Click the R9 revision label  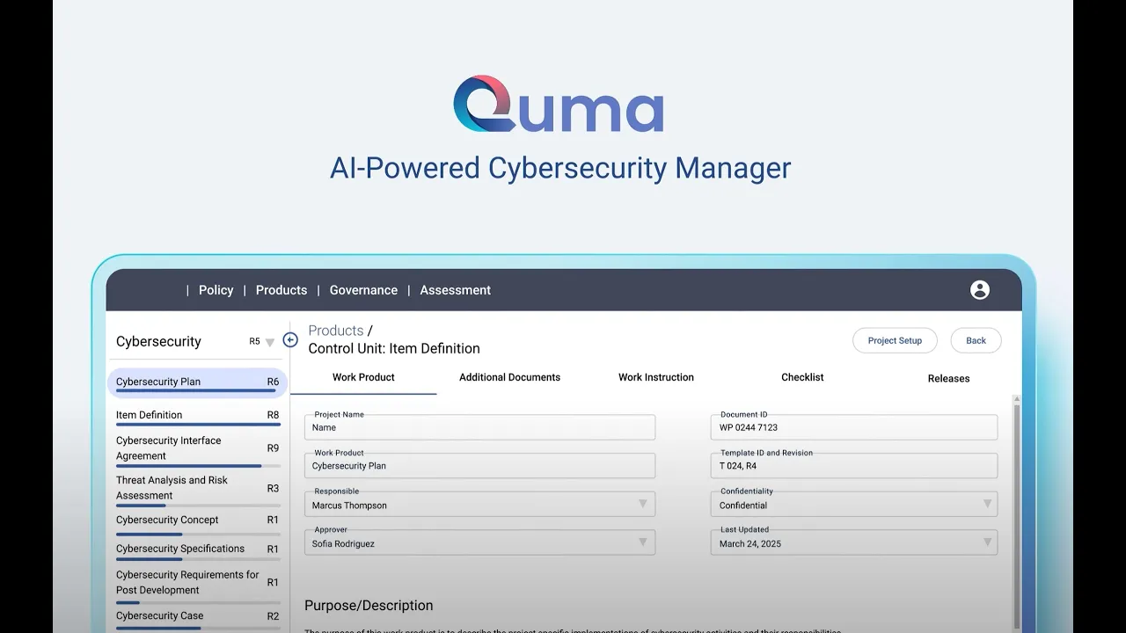point(273,448)
